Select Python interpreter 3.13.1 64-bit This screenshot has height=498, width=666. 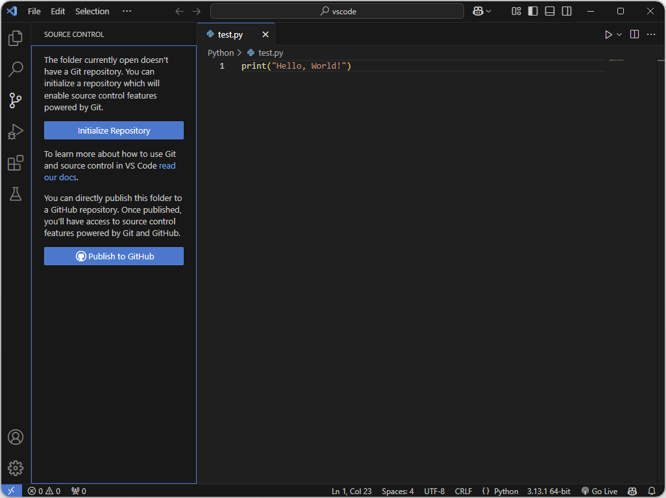coord(549,492)
